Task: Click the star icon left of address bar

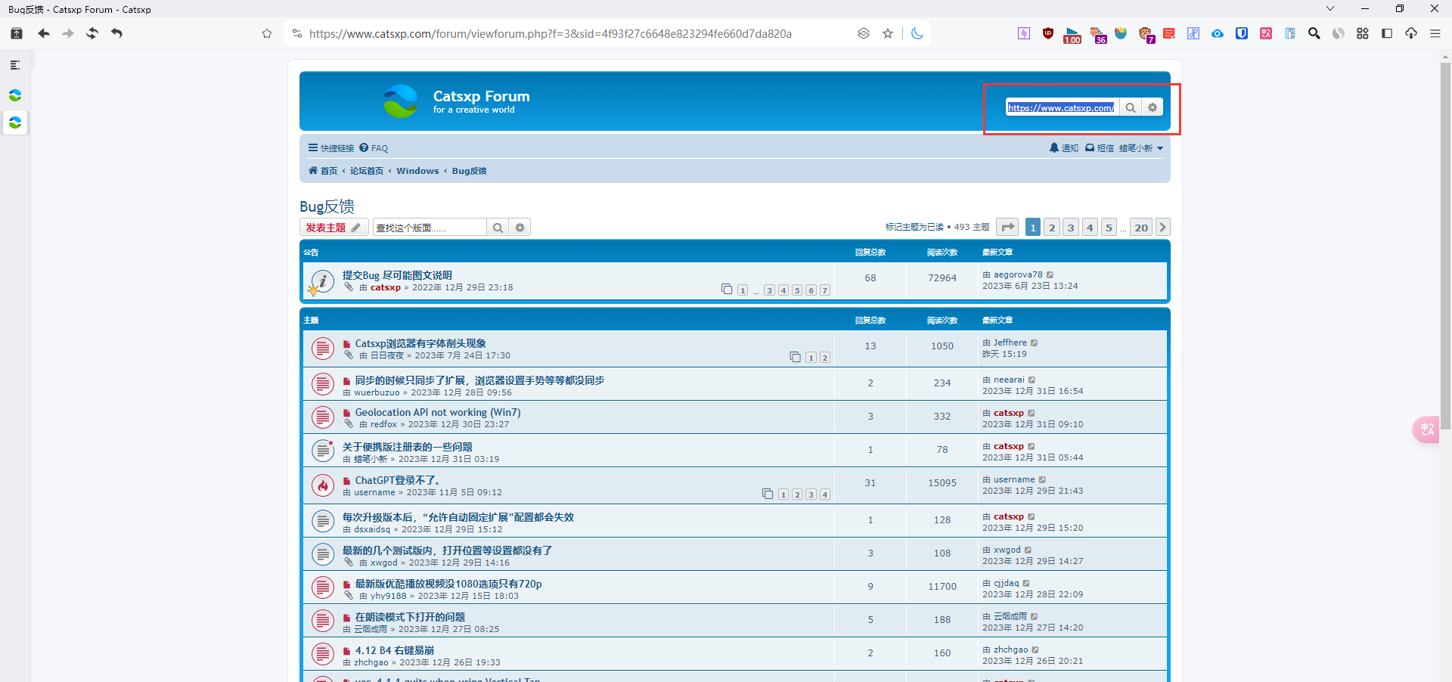Action: coord(267,33)
